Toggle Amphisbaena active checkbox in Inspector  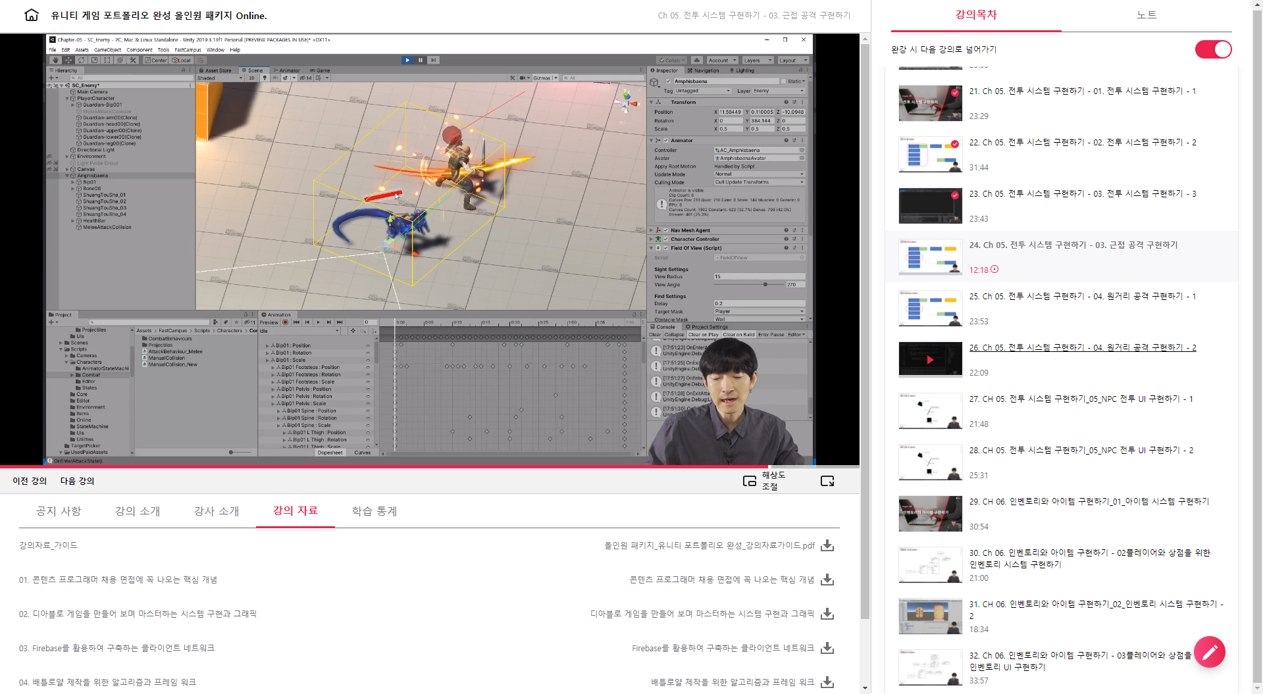coord(669,82)
